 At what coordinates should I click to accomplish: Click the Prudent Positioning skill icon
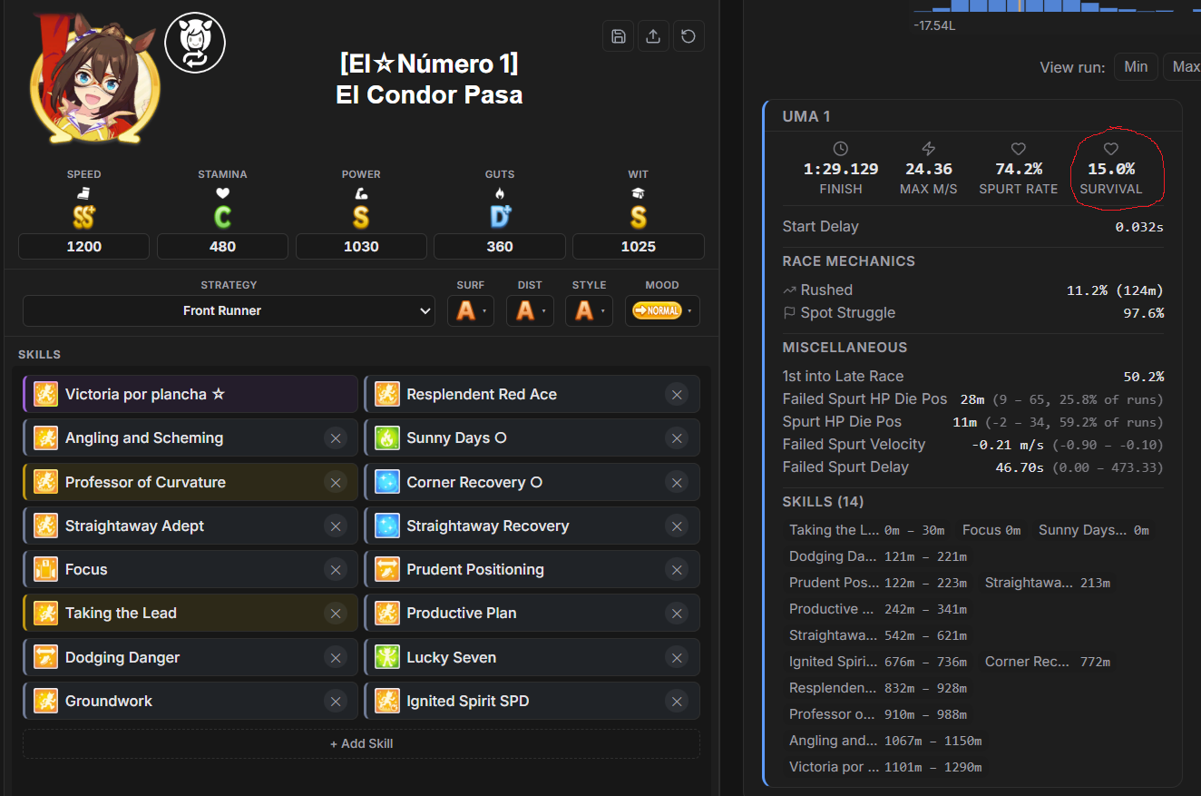pyautogui.click(x=387, y=569)
